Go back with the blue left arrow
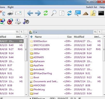Screen dimensions: 105x99 [x=30, y=13]
